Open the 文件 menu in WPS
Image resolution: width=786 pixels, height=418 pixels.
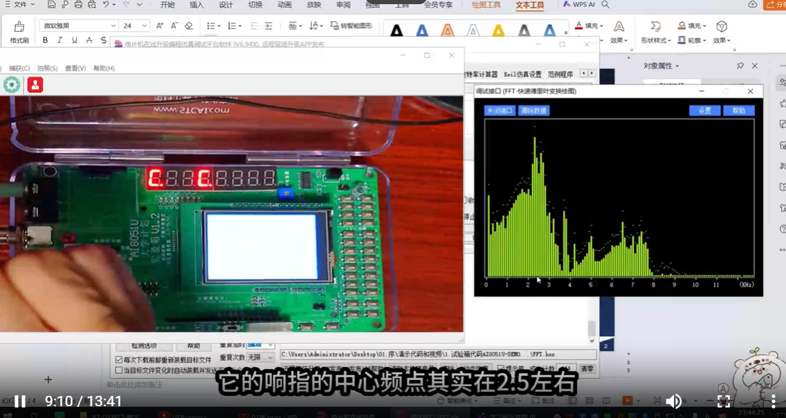(19, 5)
